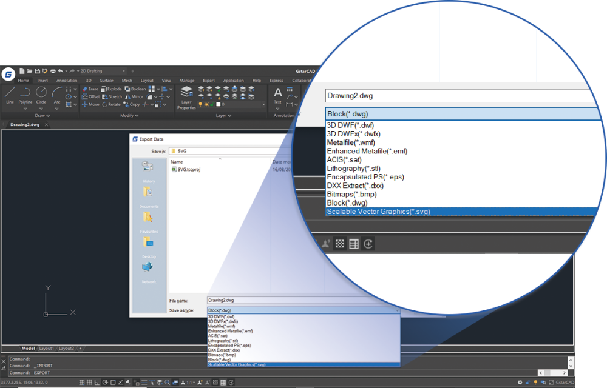This screenshot has height=388, width=607.
Task: Open Desktop location in Export Data sidebar
Action: (149, 247)
